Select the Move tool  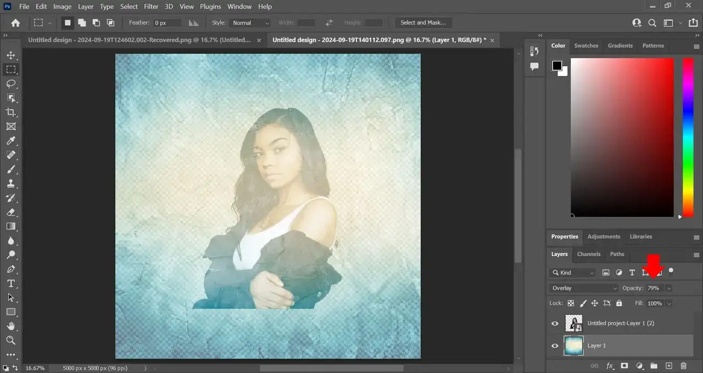pyautogui.click(x=10, y=55)
